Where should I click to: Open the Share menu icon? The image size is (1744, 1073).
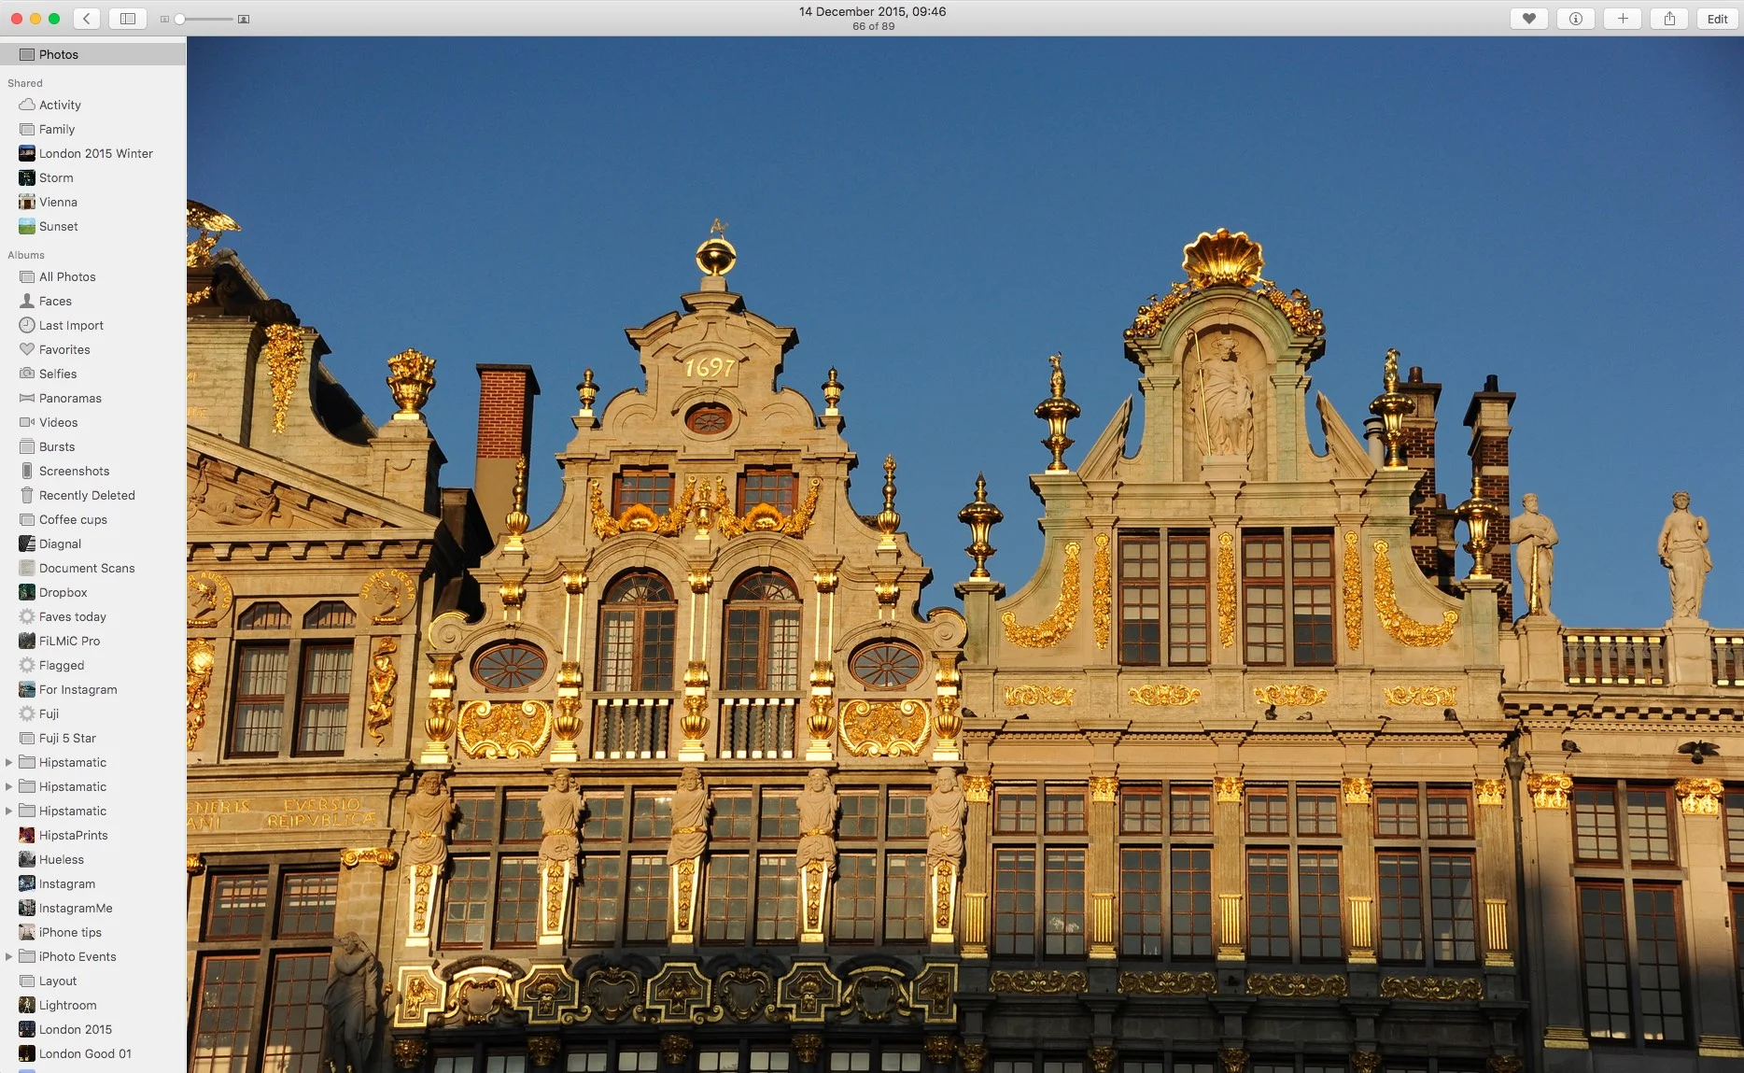[x=1669, y=18]
